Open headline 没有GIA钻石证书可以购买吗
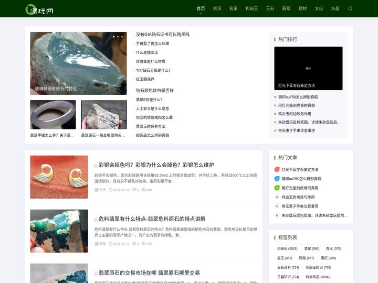The width and height of the screenshot is (378, 283). pyautogui.click(x=162, y=35)
